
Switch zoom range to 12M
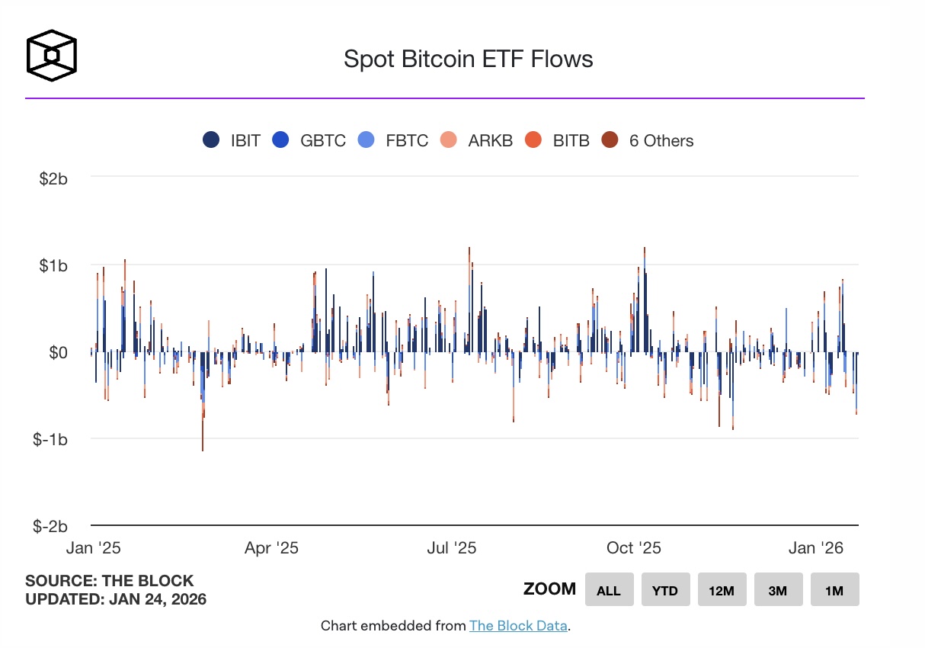pos(722,589)
